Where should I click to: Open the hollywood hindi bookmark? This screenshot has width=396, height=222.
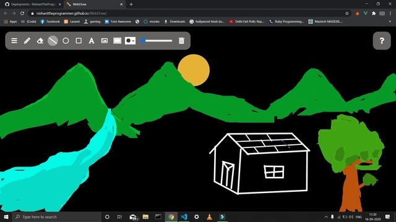point(207,22)
